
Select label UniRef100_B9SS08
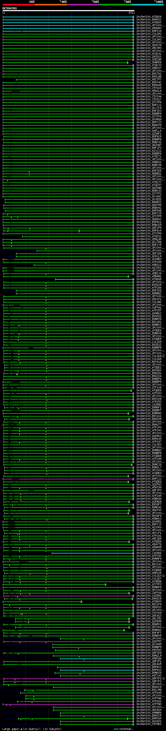[149, 399]
